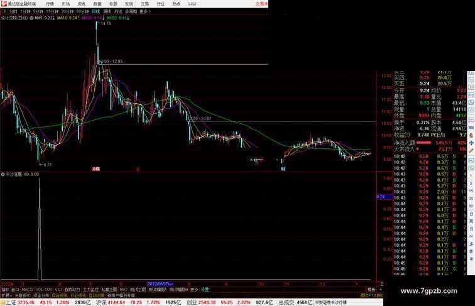475x306 pixels.
Task: Click the 净流入额 546.5万 row
Action: (x=430, y=143)
